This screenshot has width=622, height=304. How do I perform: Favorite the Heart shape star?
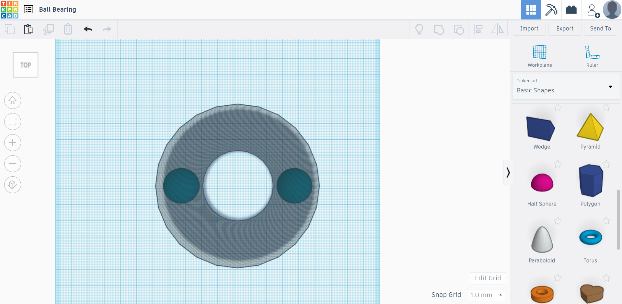606,278
